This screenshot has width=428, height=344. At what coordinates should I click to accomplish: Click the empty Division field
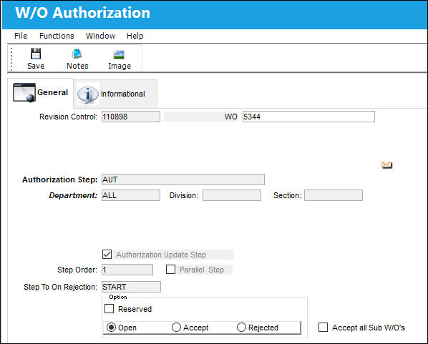(231, 195)
